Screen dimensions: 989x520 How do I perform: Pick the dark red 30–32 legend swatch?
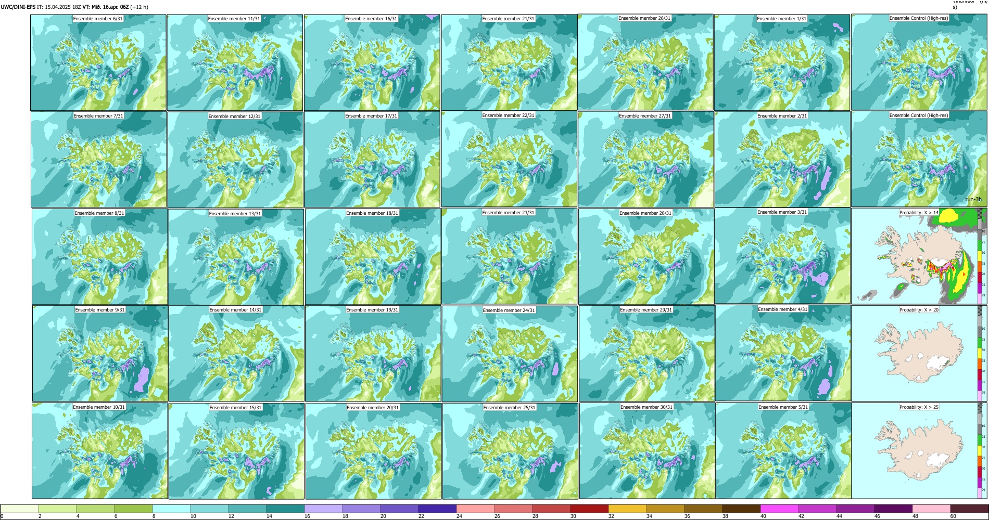[x=589, y=509]
